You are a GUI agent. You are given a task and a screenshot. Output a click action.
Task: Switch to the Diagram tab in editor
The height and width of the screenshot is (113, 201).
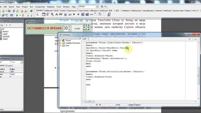click(x=137, y=105)
